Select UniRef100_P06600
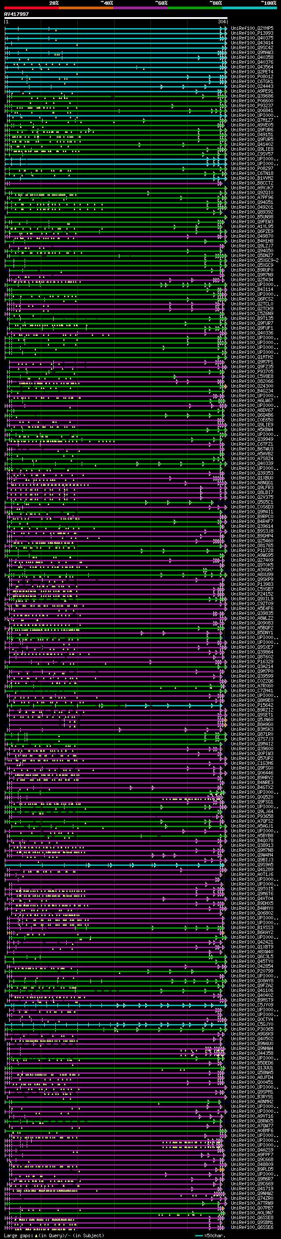 (252, 101)
